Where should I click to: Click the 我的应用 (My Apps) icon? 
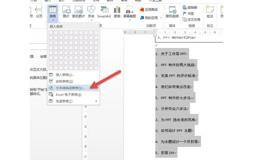coord(142,18)
